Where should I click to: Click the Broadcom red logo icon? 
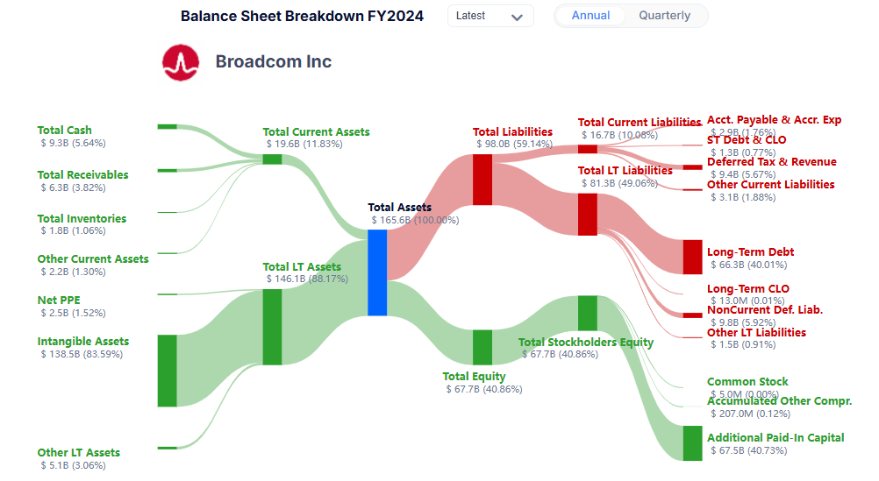tap(181, 63)
